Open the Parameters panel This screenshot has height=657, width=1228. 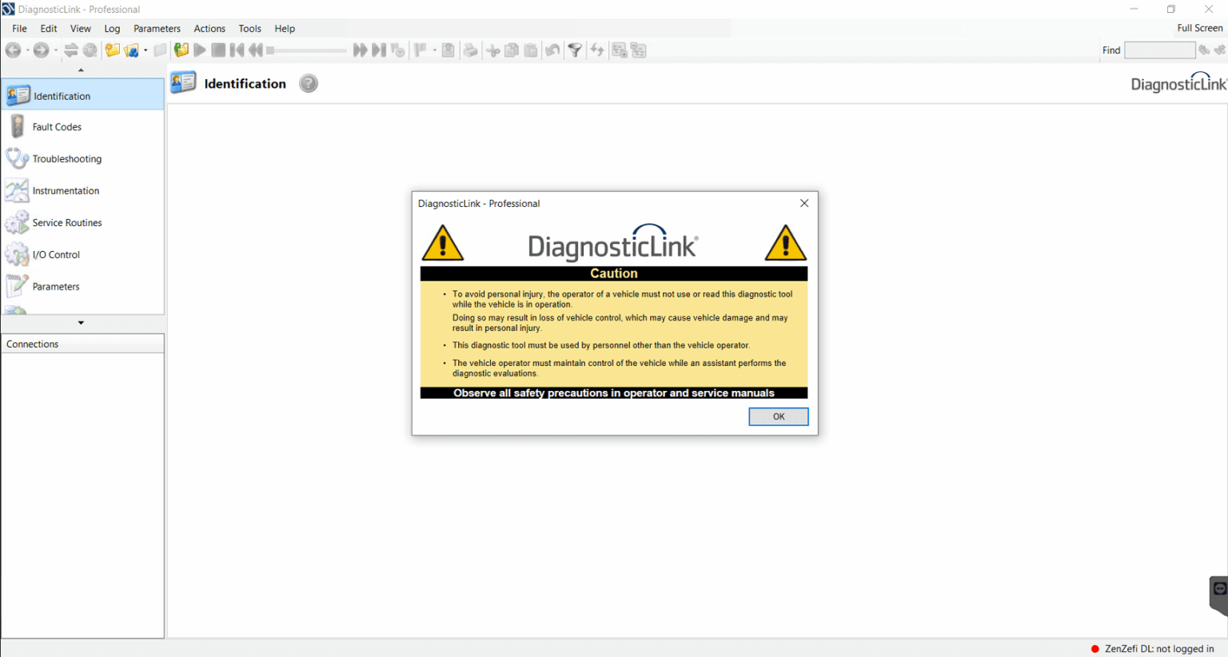56,286
